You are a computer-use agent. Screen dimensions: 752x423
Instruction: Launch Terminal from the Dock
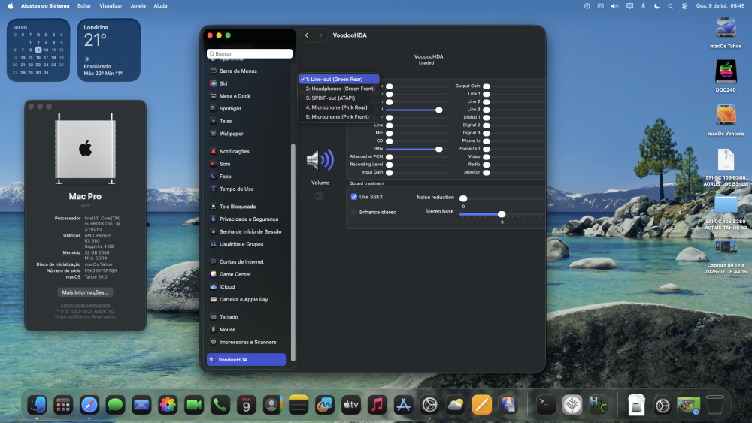(x=546, y=405)
